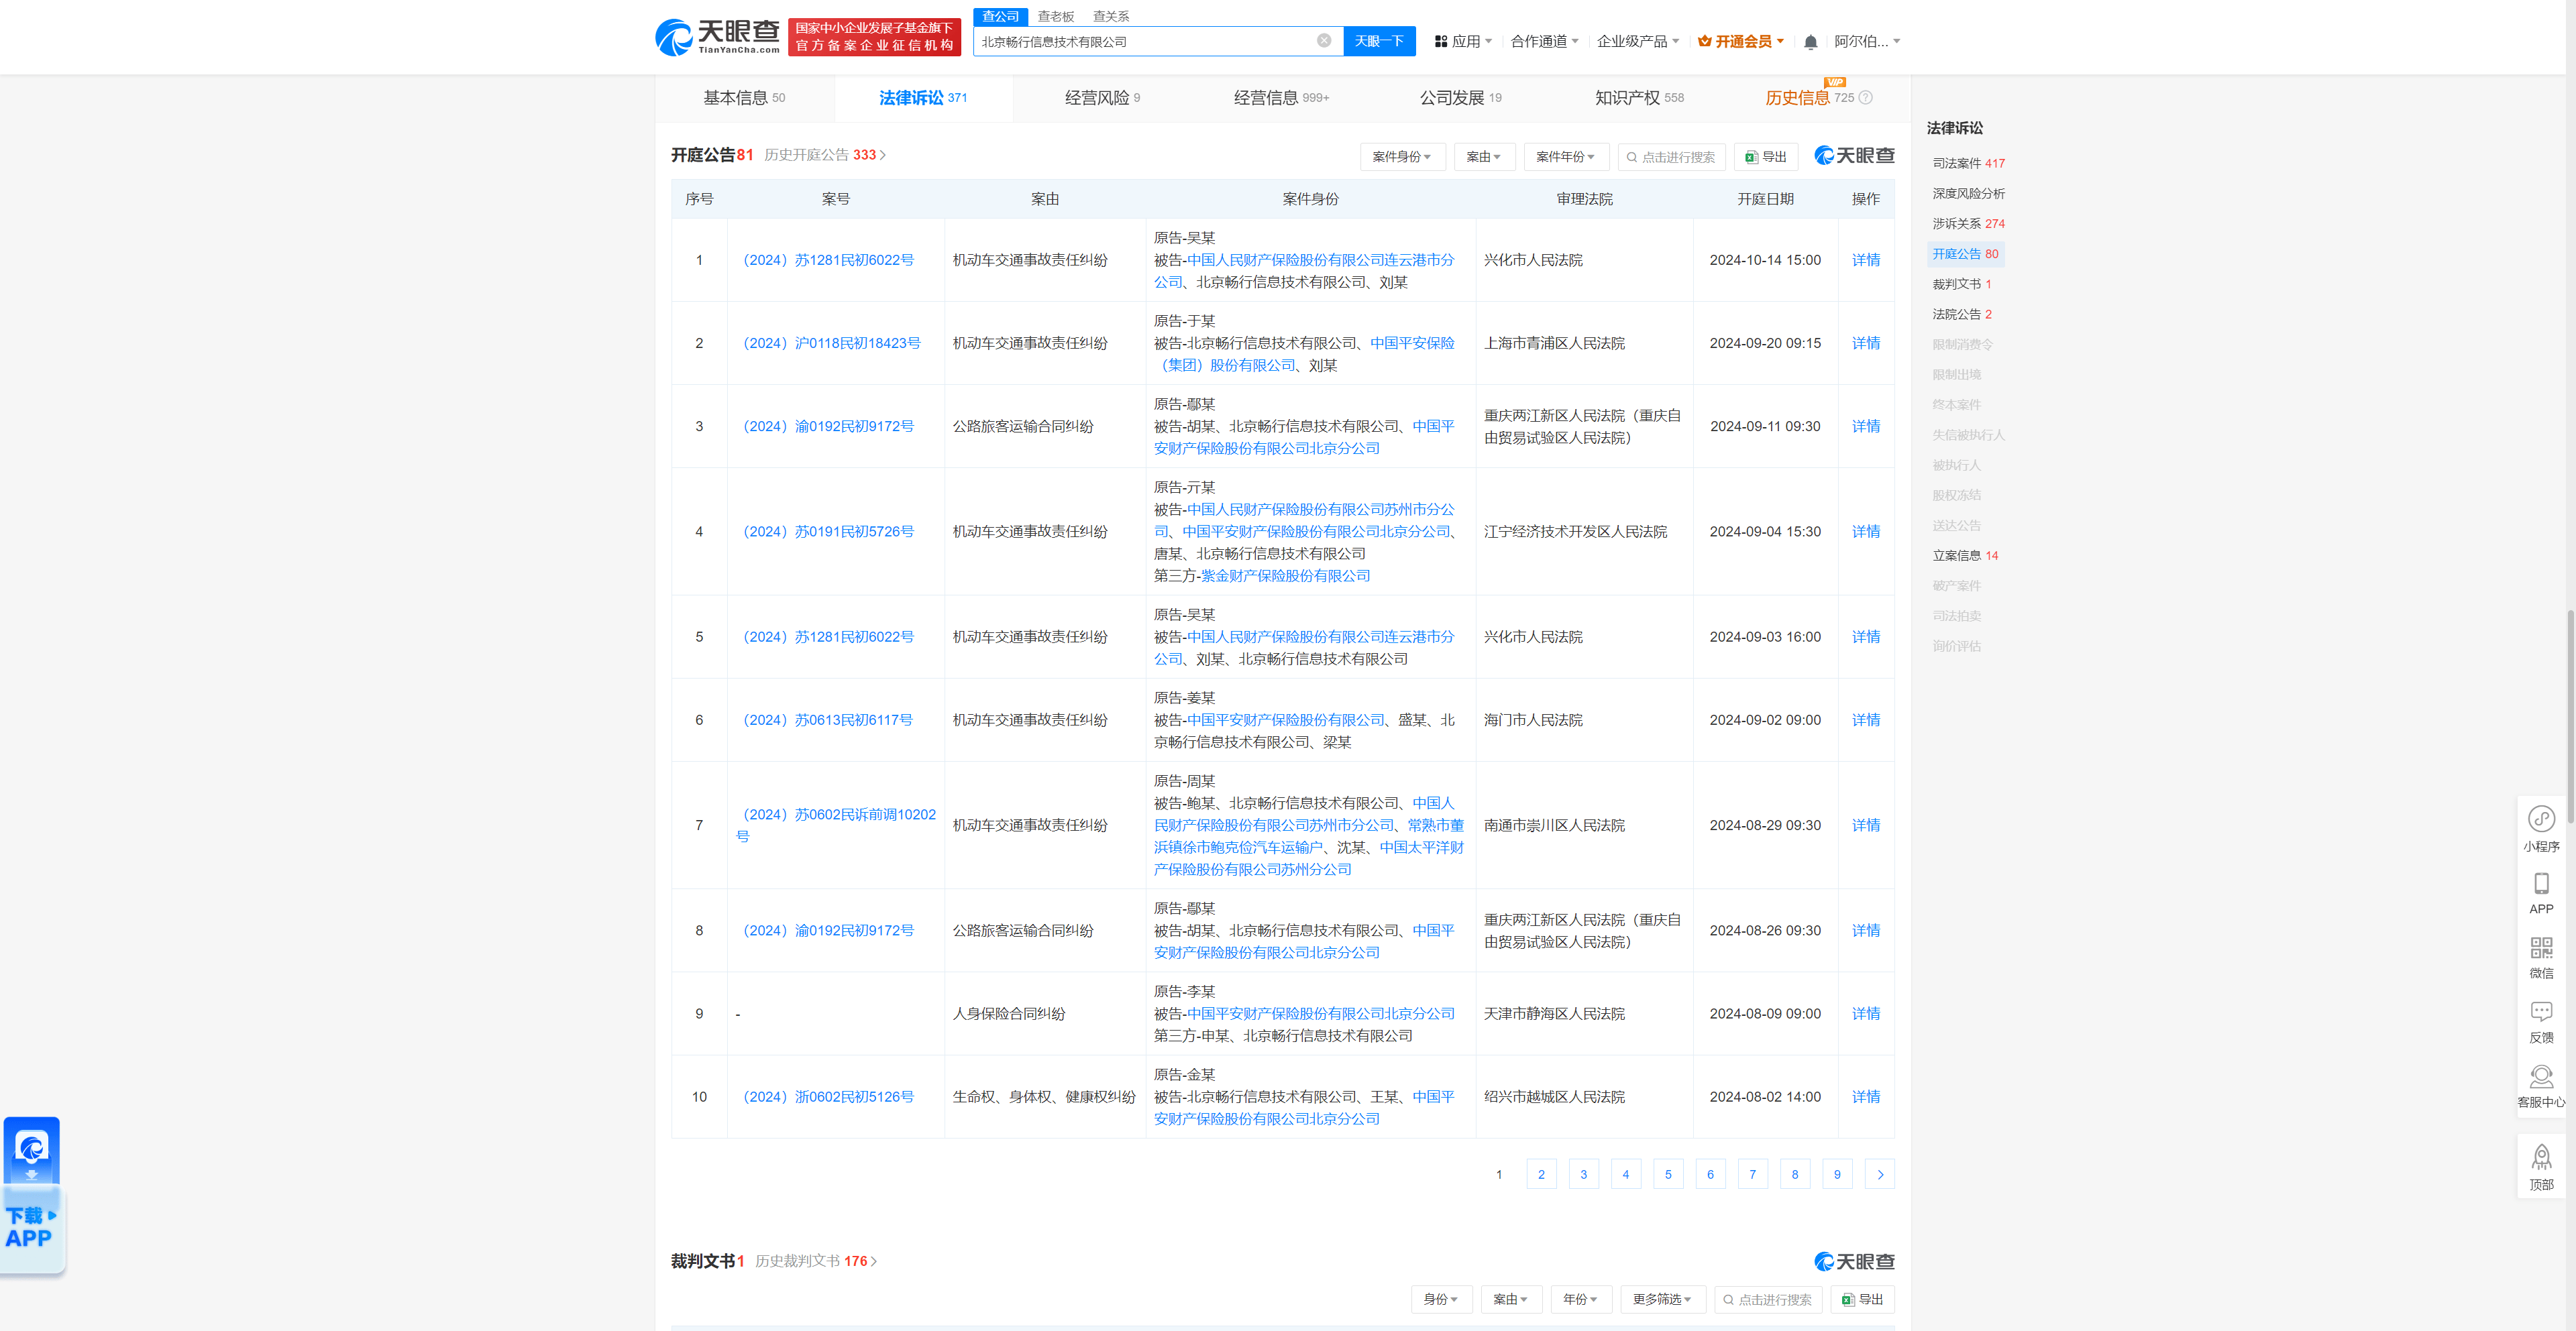Image resolution: width=2576 pixels, height=1331 pixels.
Task: Switch to the 经营信息 tab
Action: [x=1281, y=97]
